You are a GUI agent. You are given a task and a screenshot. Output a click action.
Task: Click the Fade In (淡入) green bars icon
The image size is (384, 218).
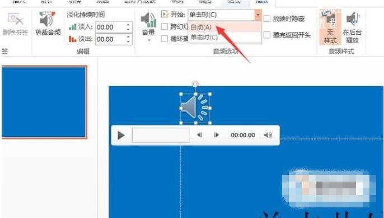click(x=73, y=27)
